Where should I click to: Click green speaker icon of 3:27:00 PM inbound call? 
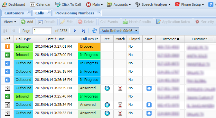coord(7,55)
